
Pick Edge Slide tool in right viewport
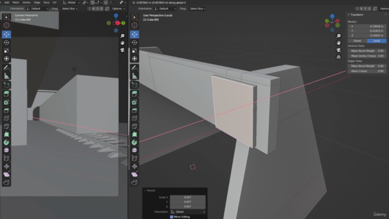(x=134, y=158)
